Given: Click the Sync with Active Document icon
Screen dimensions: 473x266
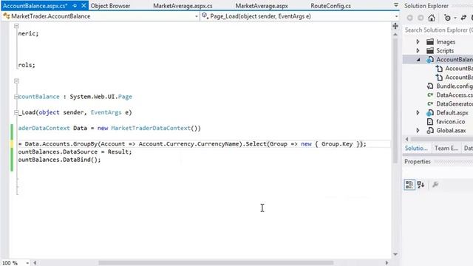Looking at the screenshot, I should 463,18.
